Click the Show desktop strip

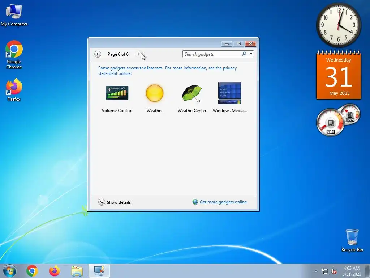[x=367, y=271]
